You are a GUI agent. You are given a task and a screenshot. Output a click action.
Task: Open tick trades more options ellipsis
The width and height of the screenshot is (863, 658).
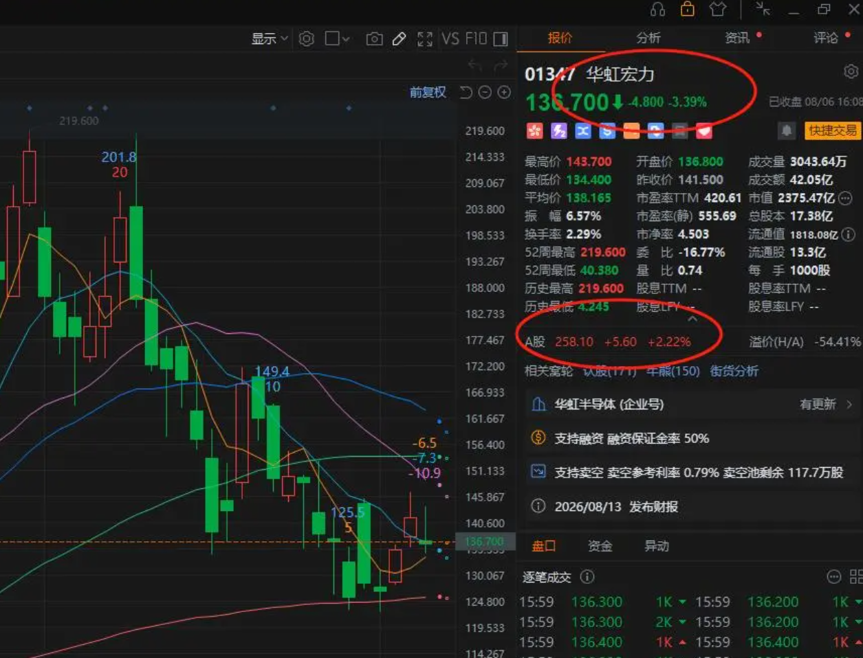[833, 576]
